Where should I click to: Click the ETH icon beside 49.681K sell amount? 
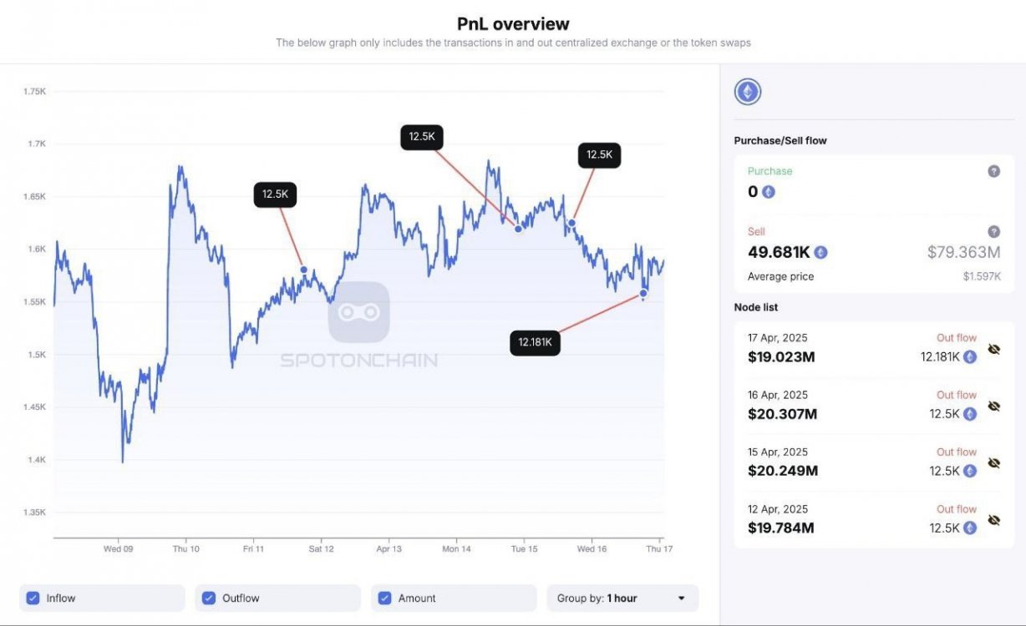pos(821,252)
